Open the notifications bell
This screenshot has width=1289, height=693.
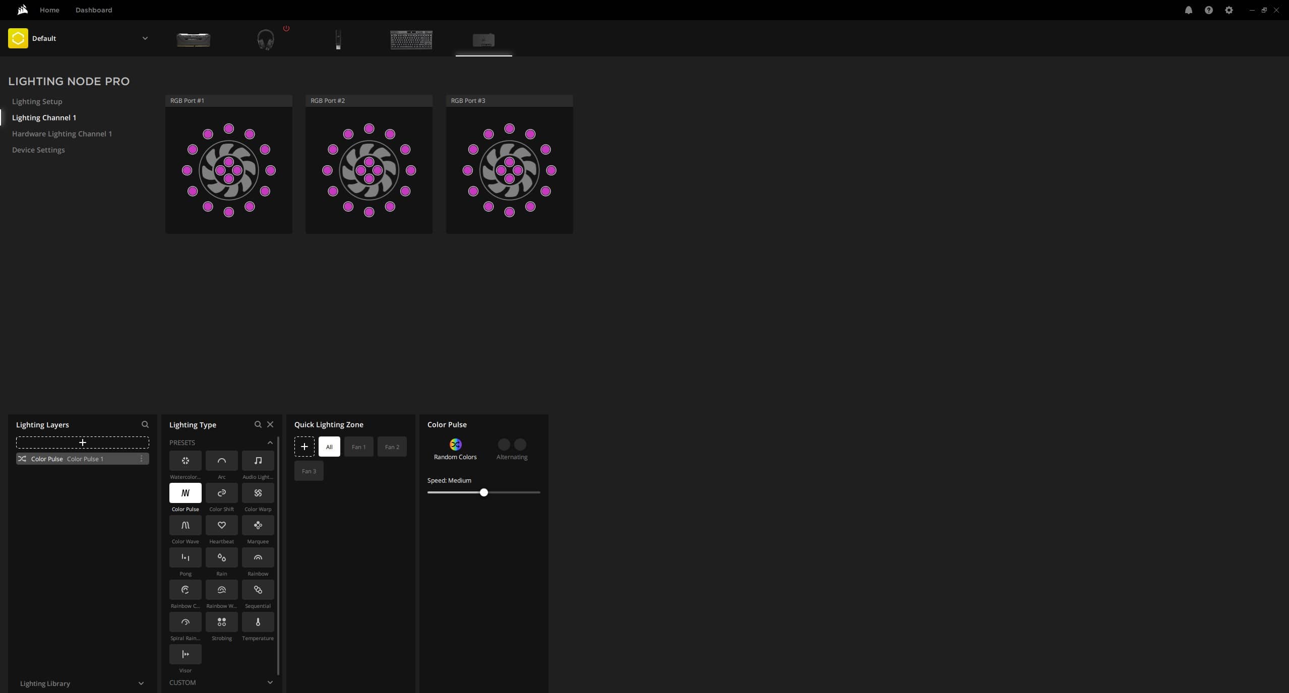pos(1188,10)
